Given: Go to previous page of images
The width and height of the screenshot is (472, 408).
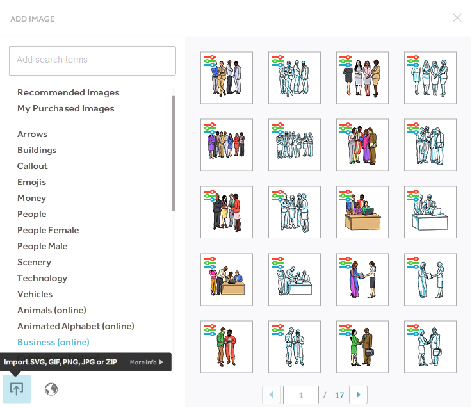Looking at the screenshot, I should pyautogui.click(x=271, y=395).
